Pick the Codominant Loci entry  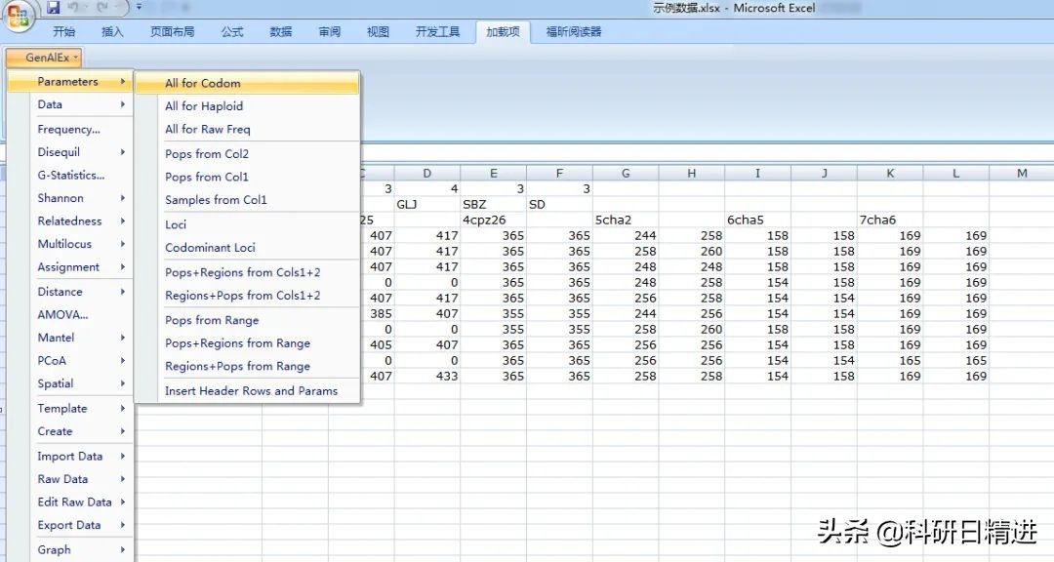[247, 247]
